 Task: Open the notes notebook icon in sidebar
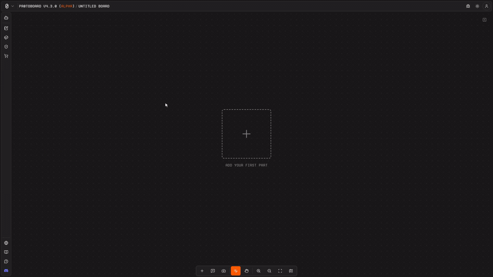point(6,28)
